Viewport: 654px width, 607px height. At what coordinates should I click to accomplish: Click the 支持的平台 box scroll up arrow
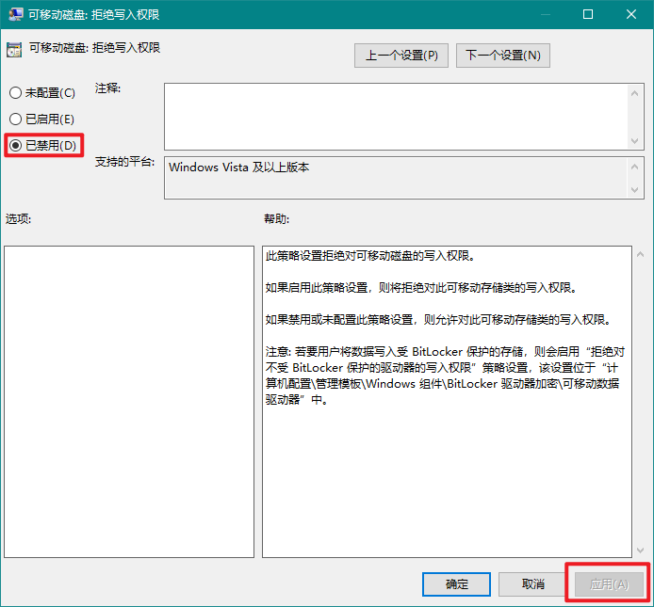click(635, 168)
